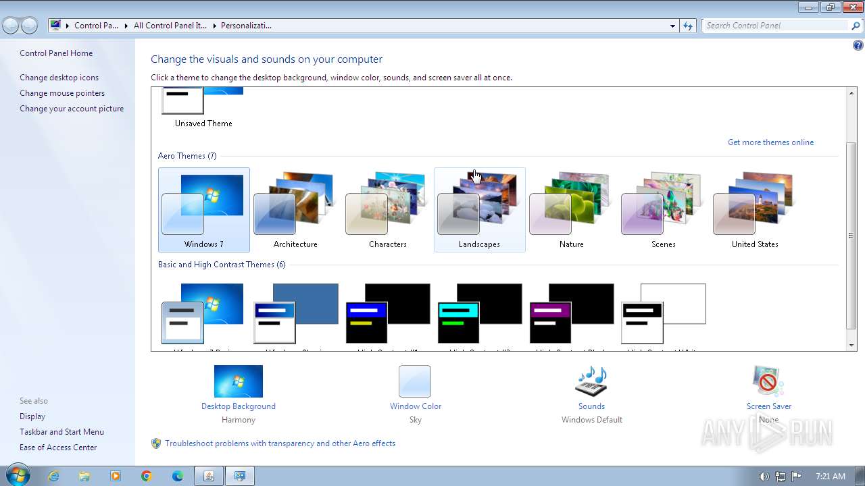Viewport: 865px width, 486px height.
Task: Click the Window Color link
Action: [416, 406]
